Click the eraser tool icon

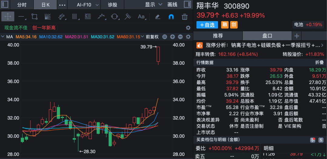(x=157, y=17)
